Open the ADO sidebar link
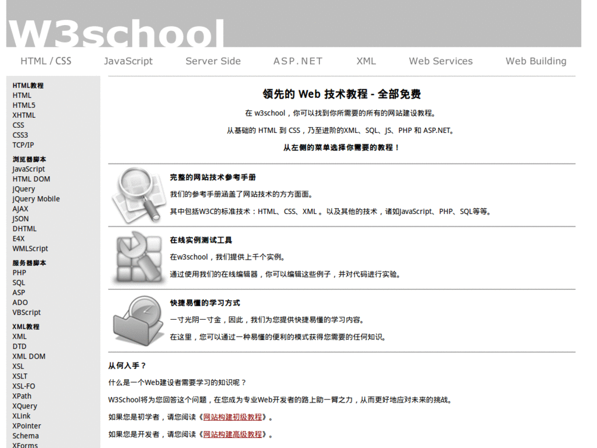 (20, 303)
